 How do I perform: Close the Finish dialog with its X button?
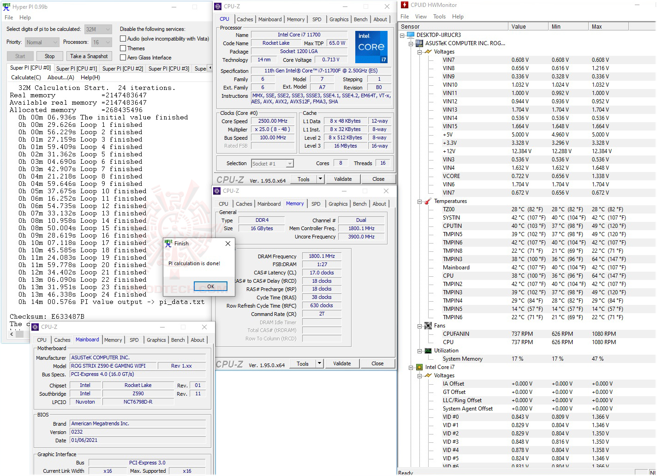tap(228, 244)
